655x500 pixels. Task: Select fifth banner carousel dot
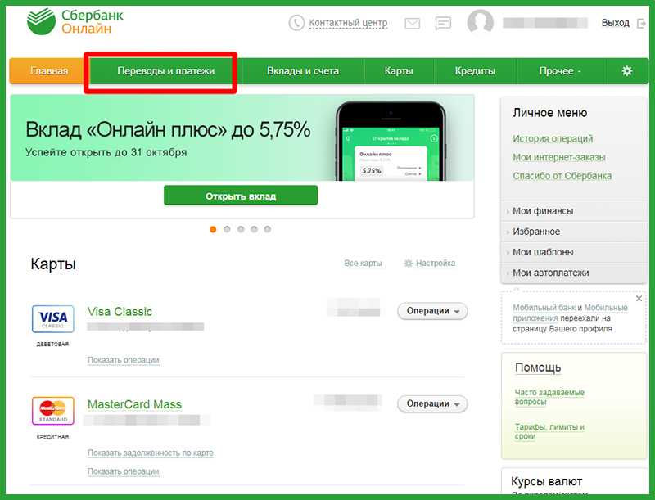268,229
